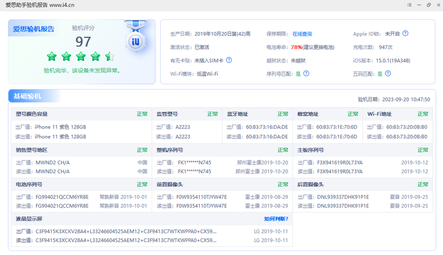
Task: Open the 在线查询 warranty link
Action: click(x=302, y=34)
